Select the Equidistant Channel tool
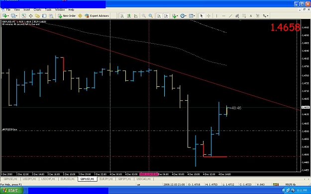Viewport: 311px width, 194px height. pos(237,16)
